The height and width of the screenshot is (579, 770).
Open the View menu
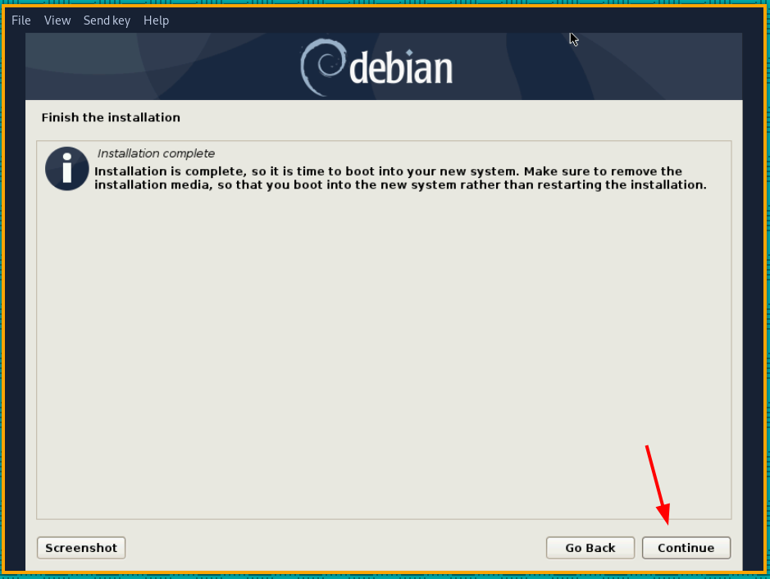pos(57,21)
